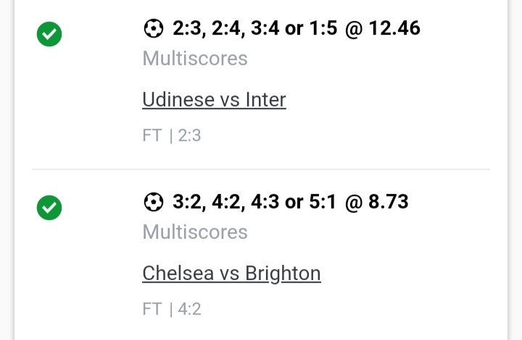Open the Udinese vs Inter match link
Viewport: 522px width, 340px height.
click(214, 100)
